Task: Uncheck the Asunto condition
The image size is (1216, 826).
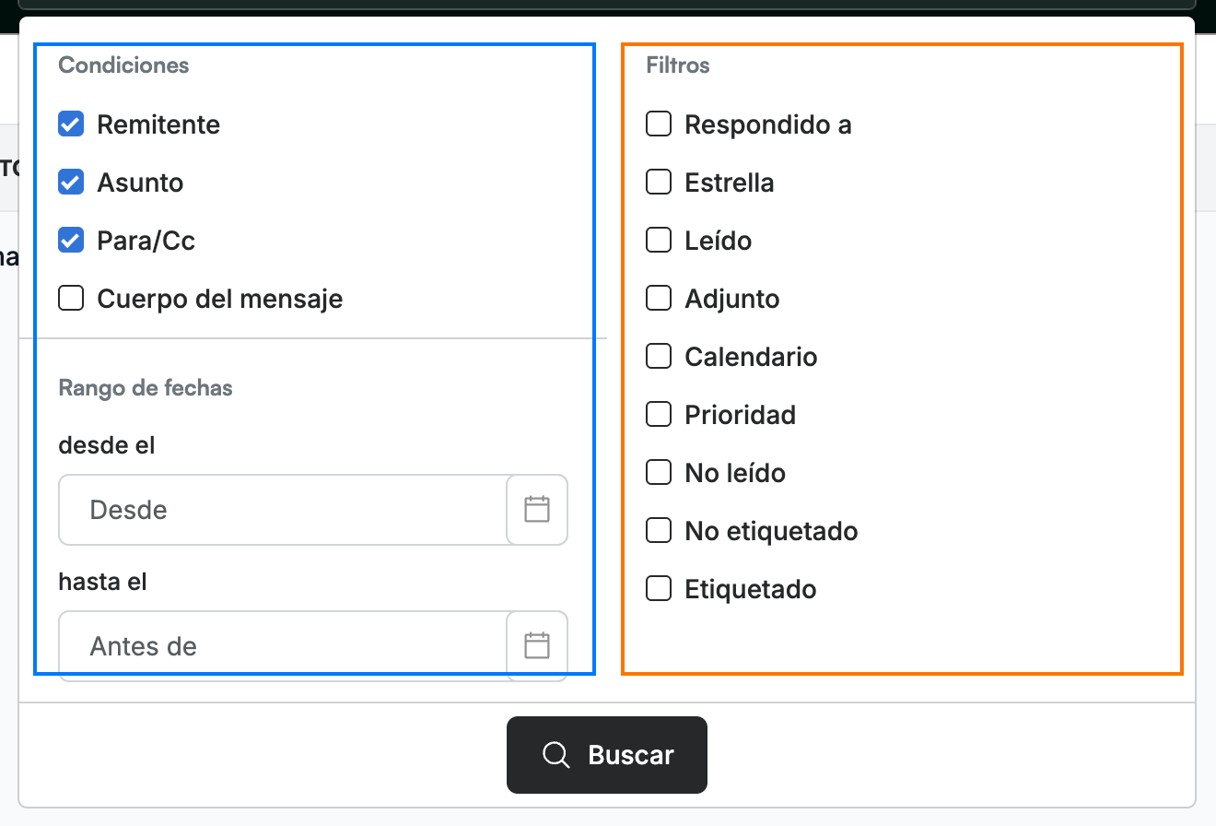Action: click(x=71, y=183)
